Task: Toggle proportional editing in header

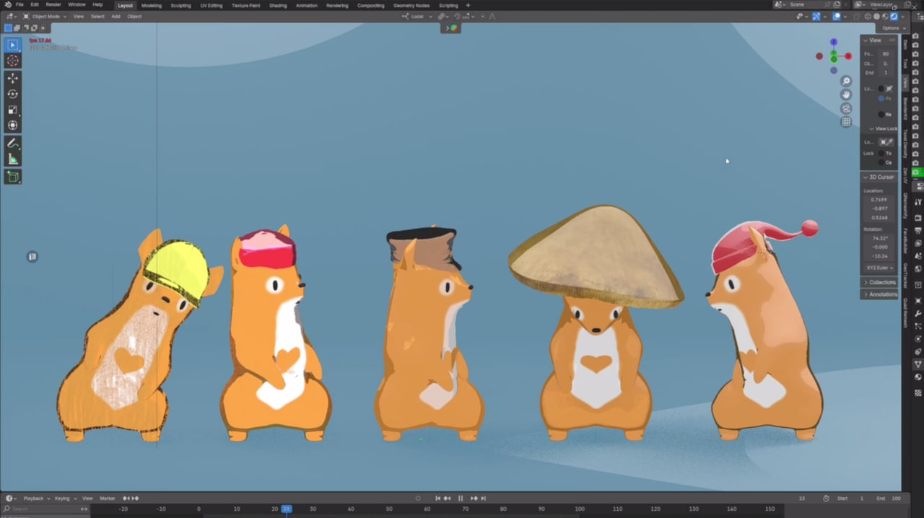Action: [x=481, y=16]
